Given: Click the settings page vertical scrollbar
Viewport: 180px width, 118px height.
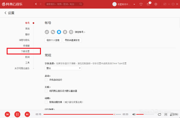Looking at the screenshot, I should point(179,23).
